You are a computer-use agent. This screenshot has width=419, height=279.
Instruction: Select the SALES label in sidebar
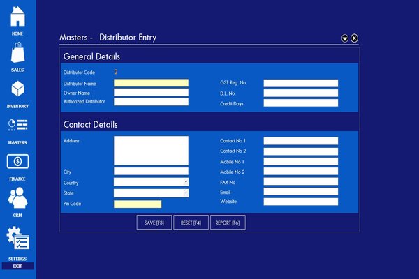[17, 70]
